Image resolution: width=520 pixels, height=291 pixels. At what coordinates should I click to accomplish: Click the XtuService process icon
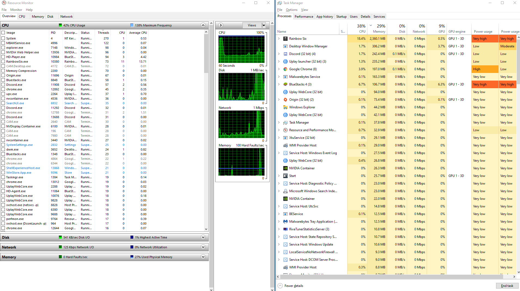coord(285,138)
